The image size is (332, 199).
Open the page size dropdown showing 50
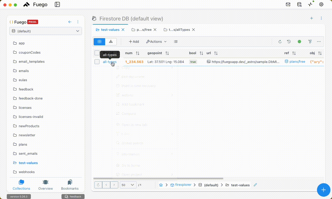click(x=128, y=185)
